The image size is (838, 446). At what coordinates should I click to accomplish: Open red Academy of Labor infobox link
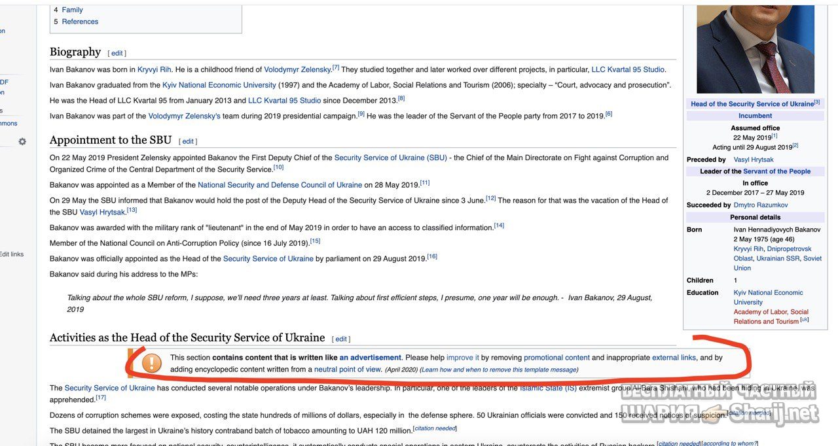pyautogui.click(x=771, y=317)
